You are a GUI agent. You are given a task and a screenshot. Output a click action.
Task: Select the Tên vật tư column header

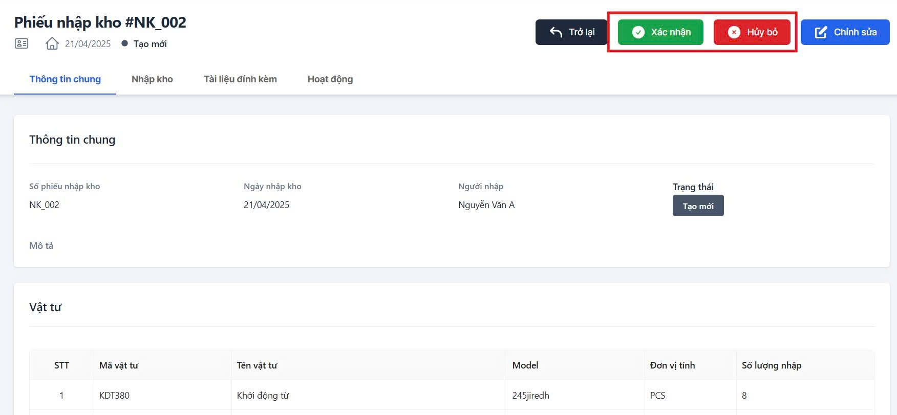tap(257, 365)
